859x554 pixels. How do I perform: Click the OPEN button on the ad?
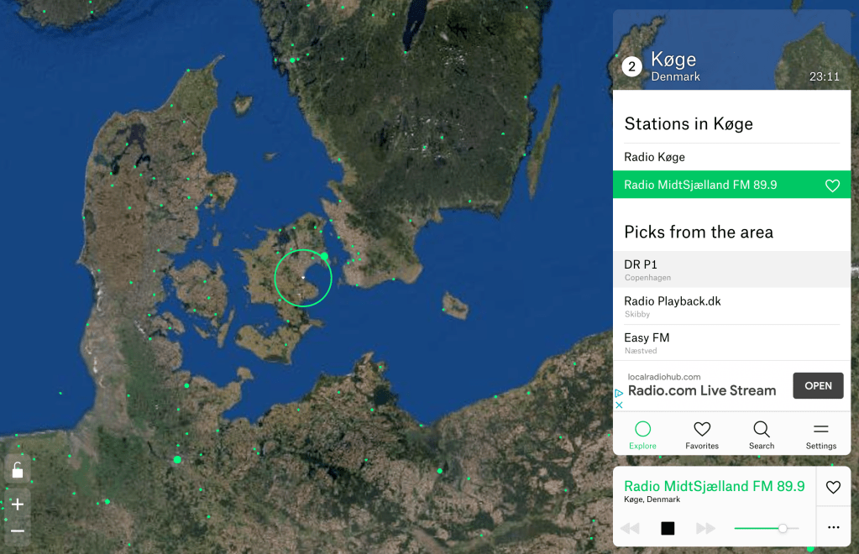click(x=817, y=386)
